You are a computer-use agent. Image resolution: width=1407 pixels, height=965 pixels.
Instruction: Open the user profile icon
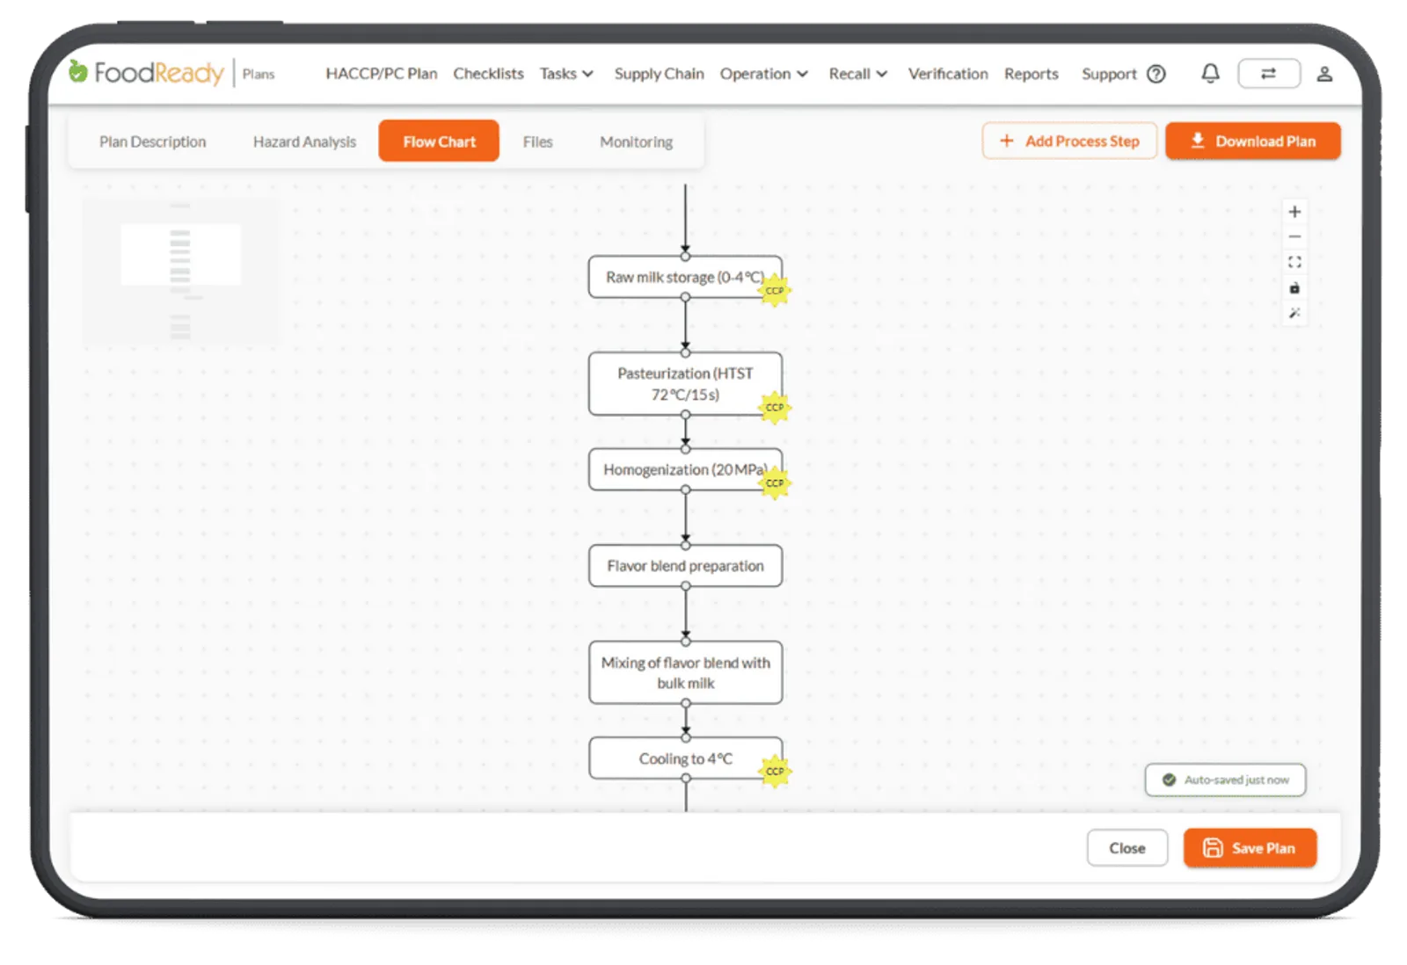tap(1324, 74)
